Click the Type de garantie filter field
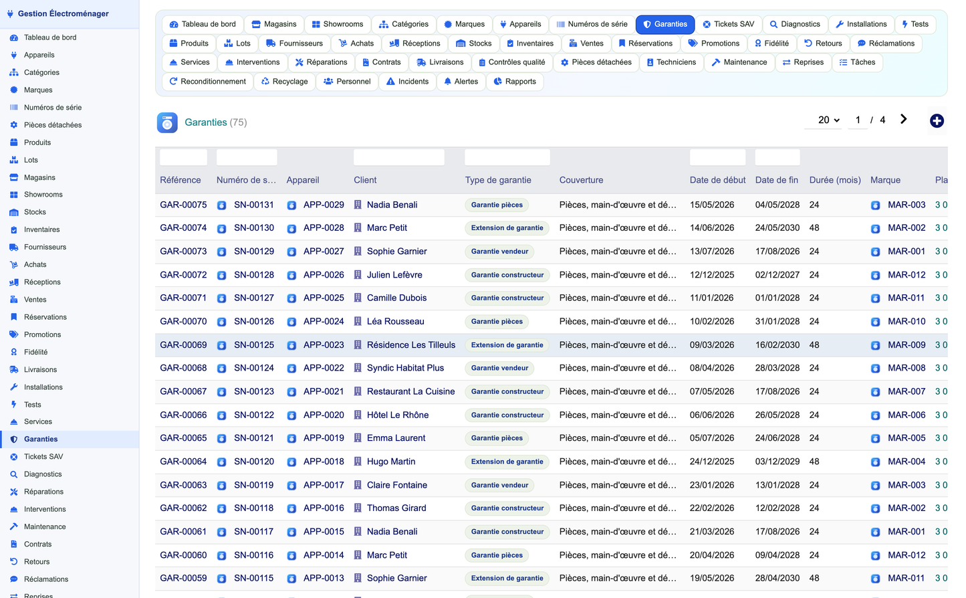The image size is (966, 598). click(507, 157)
